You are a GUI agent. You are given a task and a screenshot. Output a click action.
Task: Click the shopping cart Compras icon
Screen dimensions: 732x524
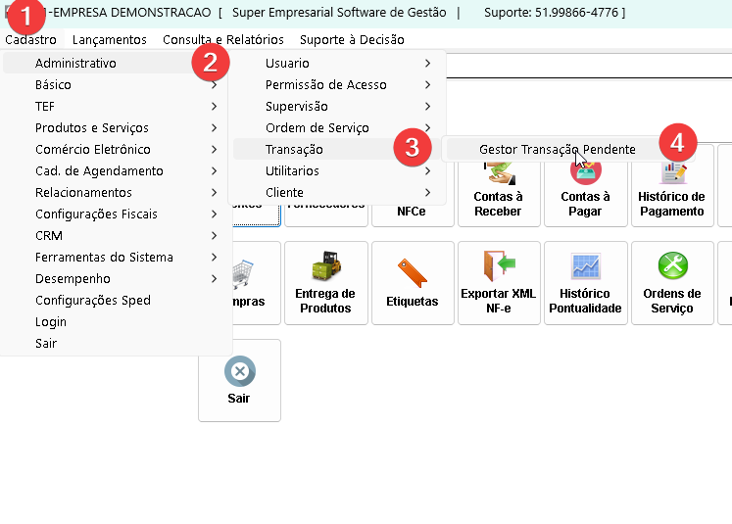(x=243, y=274)
